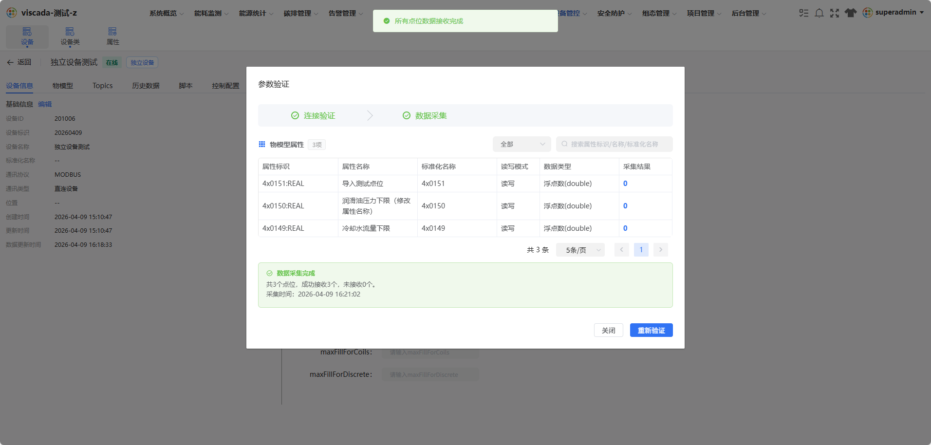Go to previous page arrow
The width and height of the screenshot is (931, 445).
(x=622, y=250)
